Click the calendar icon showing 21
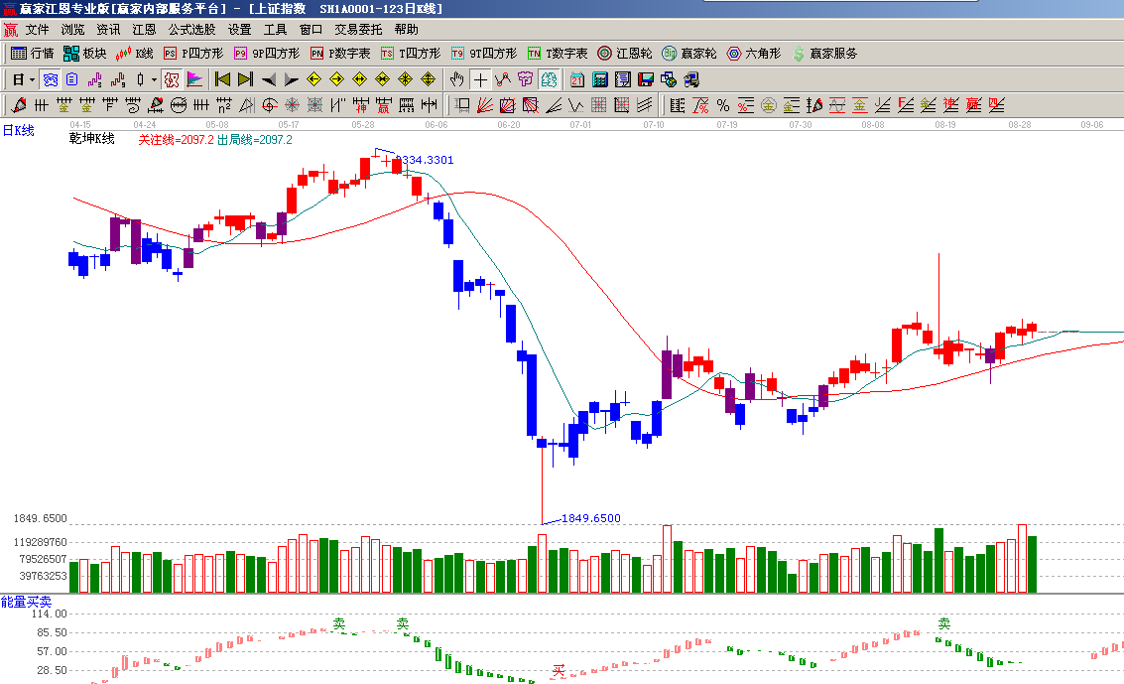 pyautogui.click(x=579, y=79)
